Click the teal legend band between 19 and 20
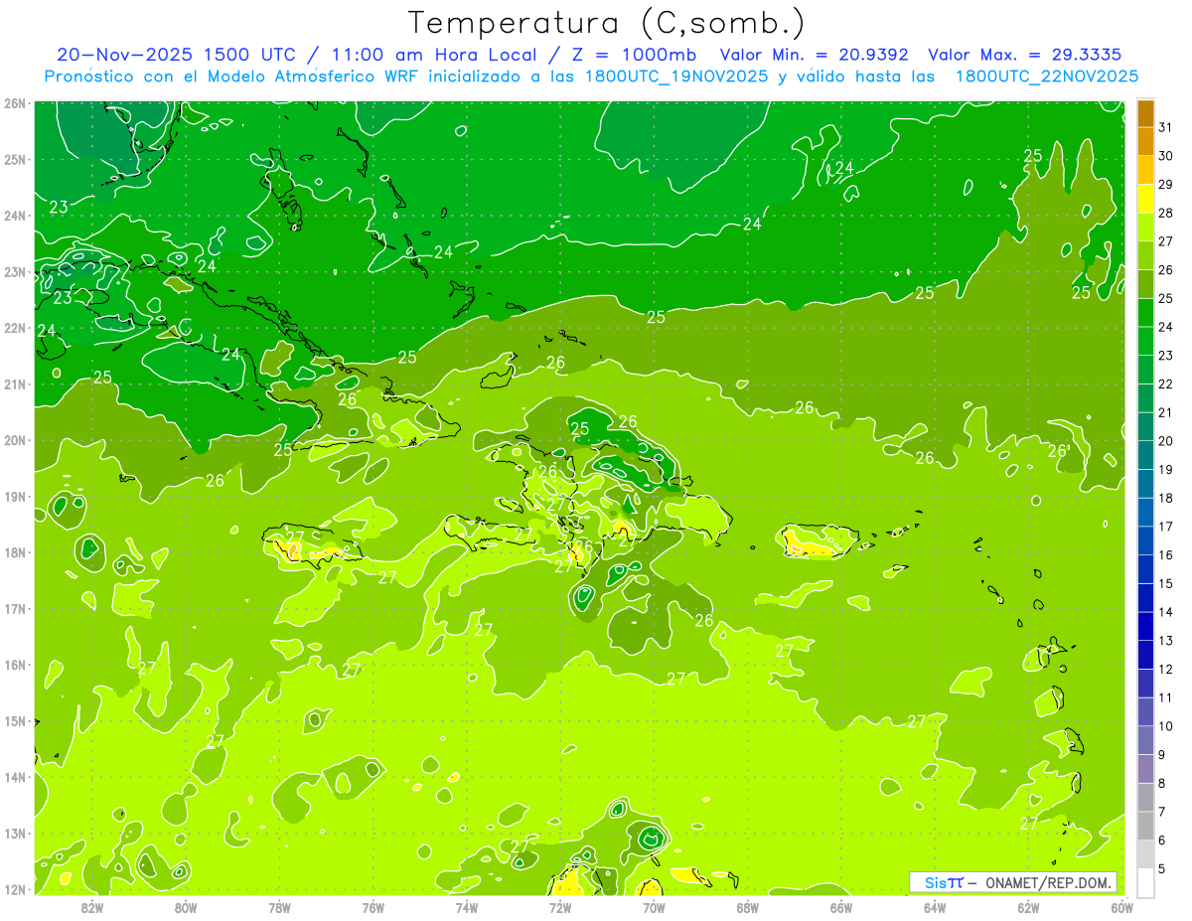The width and height of the screenshot is (1192, 921). [x=1145, y=455]
